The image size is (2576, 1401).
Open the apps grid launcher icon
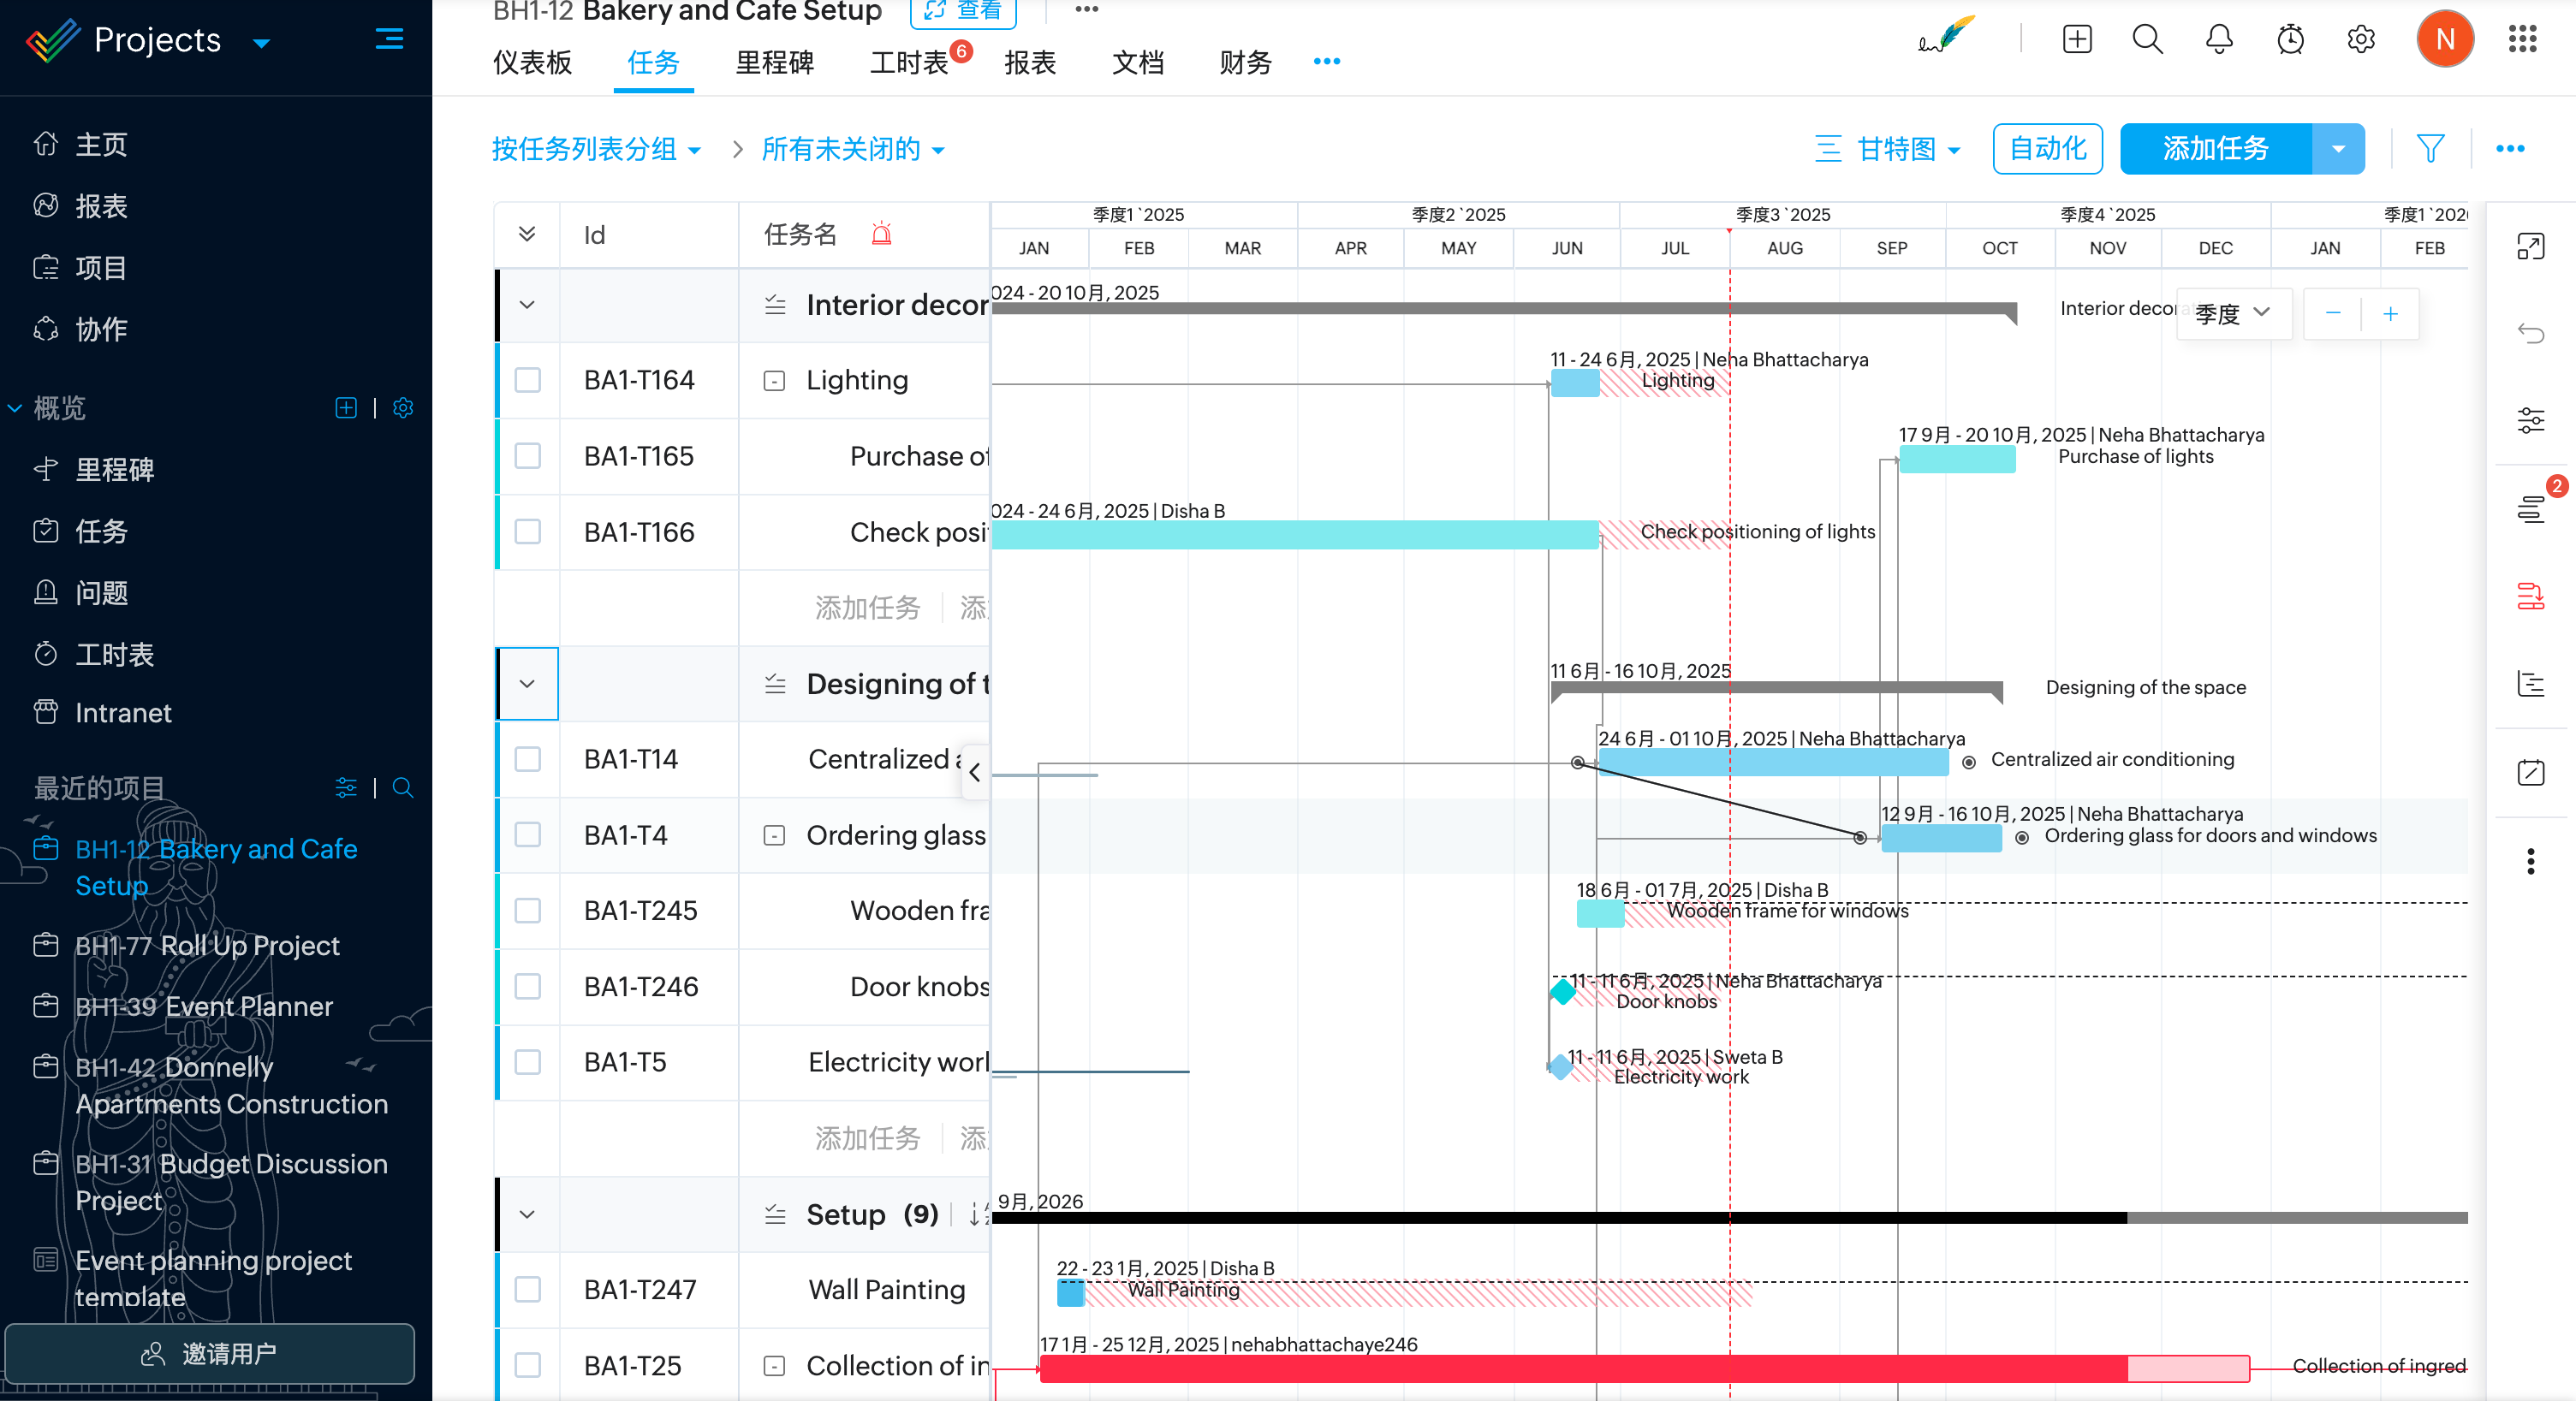(x=2522, y=40)
